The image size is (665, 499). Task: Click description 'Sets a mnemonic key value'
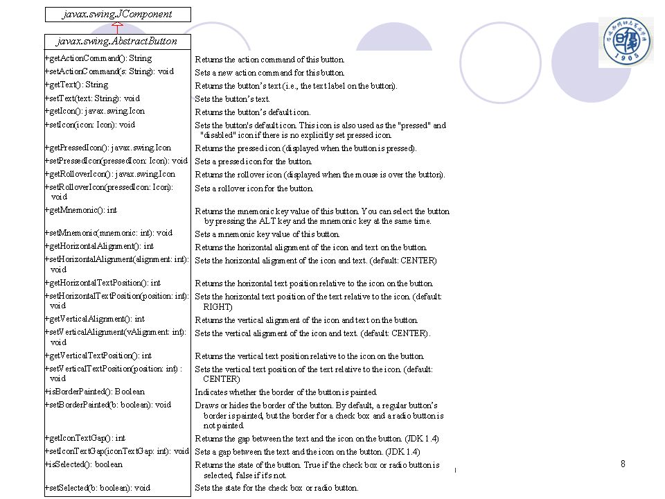(267, 234)
